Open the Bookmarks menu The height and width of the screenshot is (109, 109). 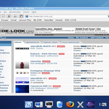coord(15,12)
